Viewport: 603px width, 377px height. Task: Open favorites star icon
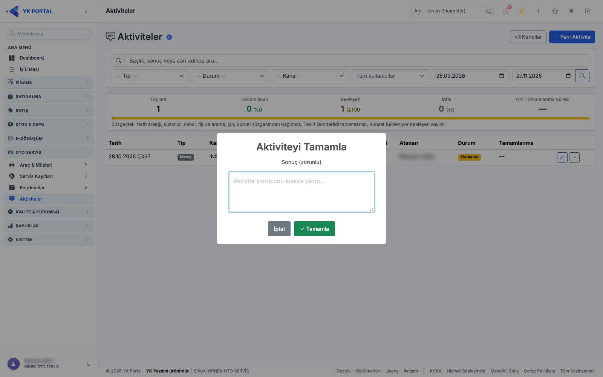point(555,11)
